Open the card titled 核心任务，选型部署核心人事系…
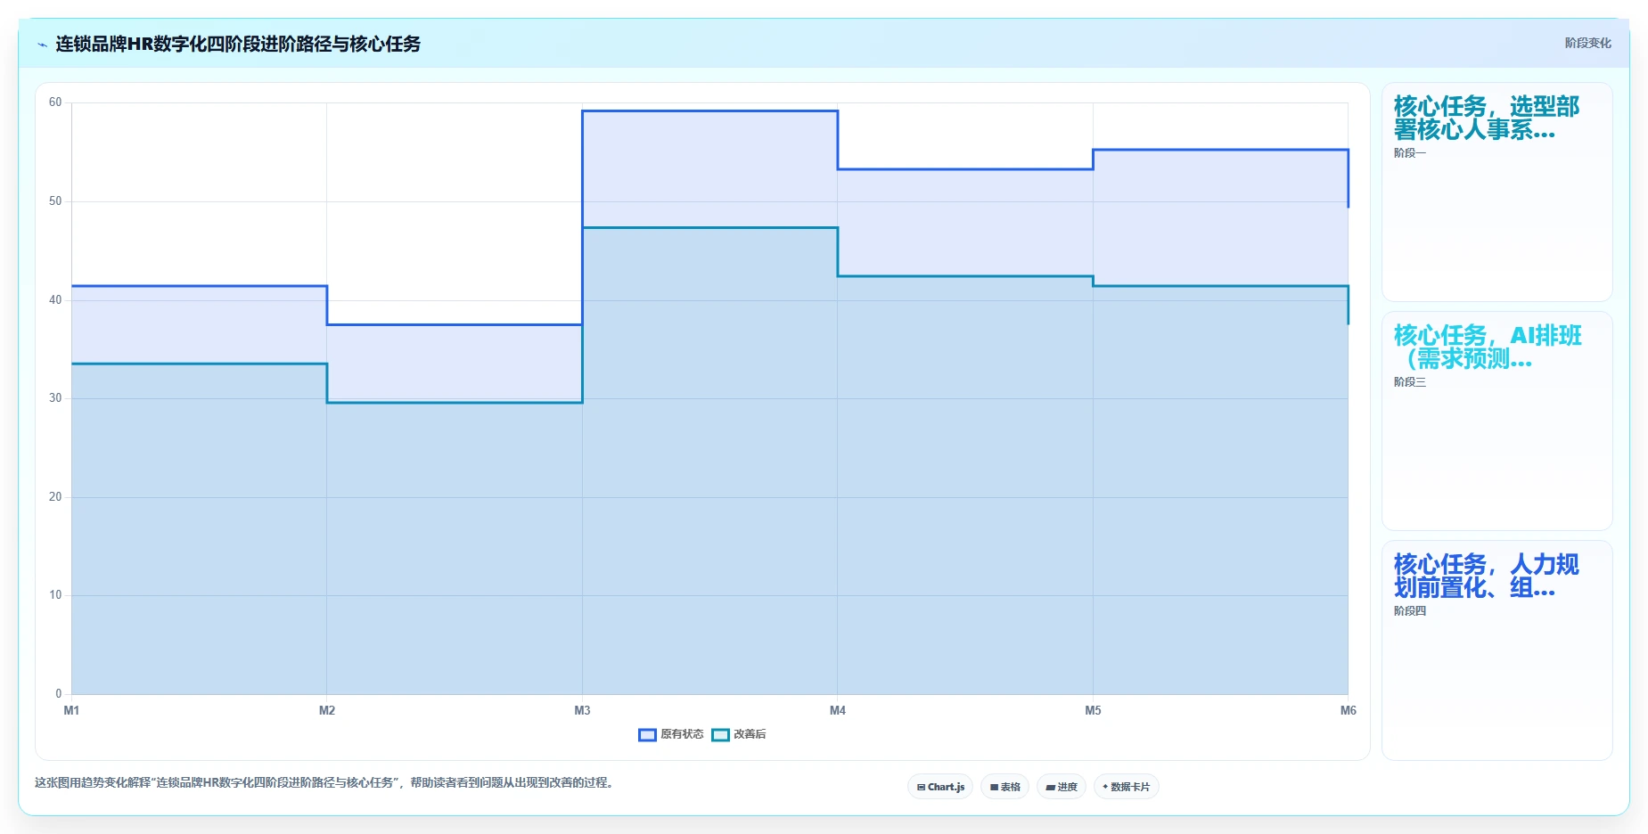Viewport: 1648px width, 834px height. 1496,192
